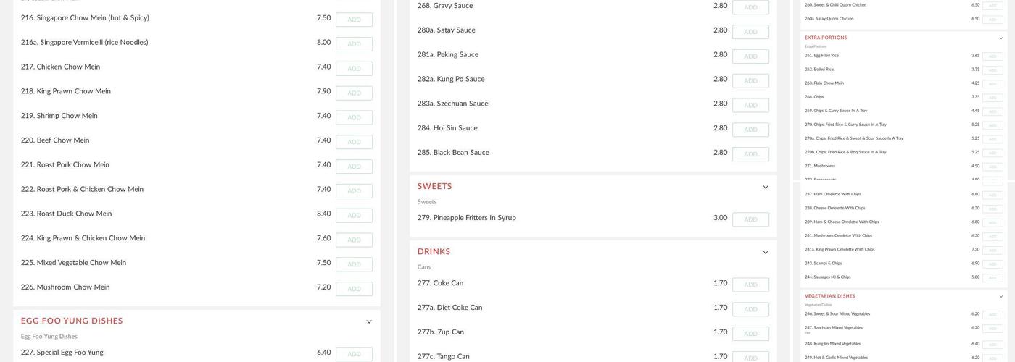Click the Drinks section heading
Viewport: 1015px width, 362px height.
[x=434, y=252]
